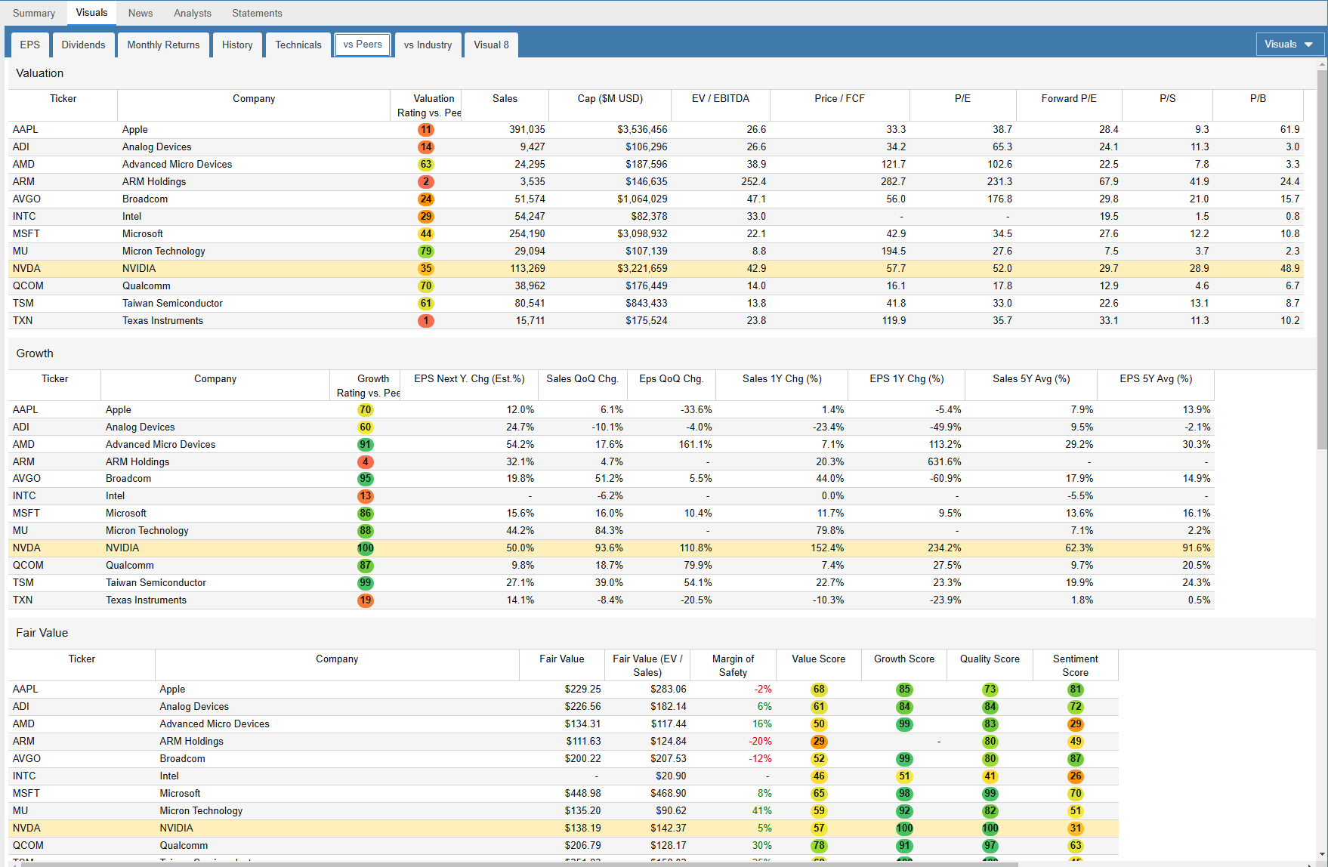Click NVIDIA Sentiment Score badge 31
1328x867 pixels.
1076,828
